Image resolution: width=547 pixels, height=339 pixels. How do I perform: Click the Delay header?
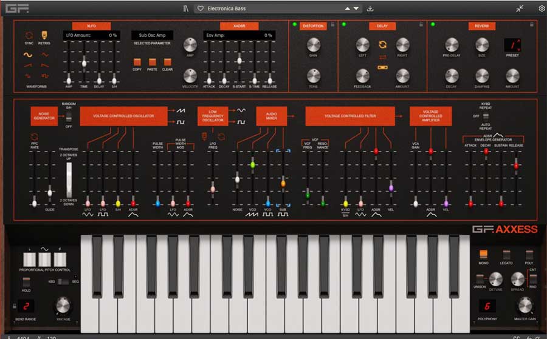pyautogui.click(x=382, y=25)
